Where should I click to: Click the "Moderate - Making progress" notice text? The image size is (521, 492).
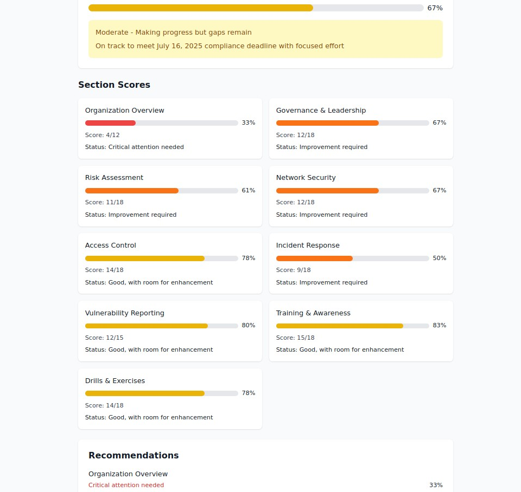click(173, 33)
